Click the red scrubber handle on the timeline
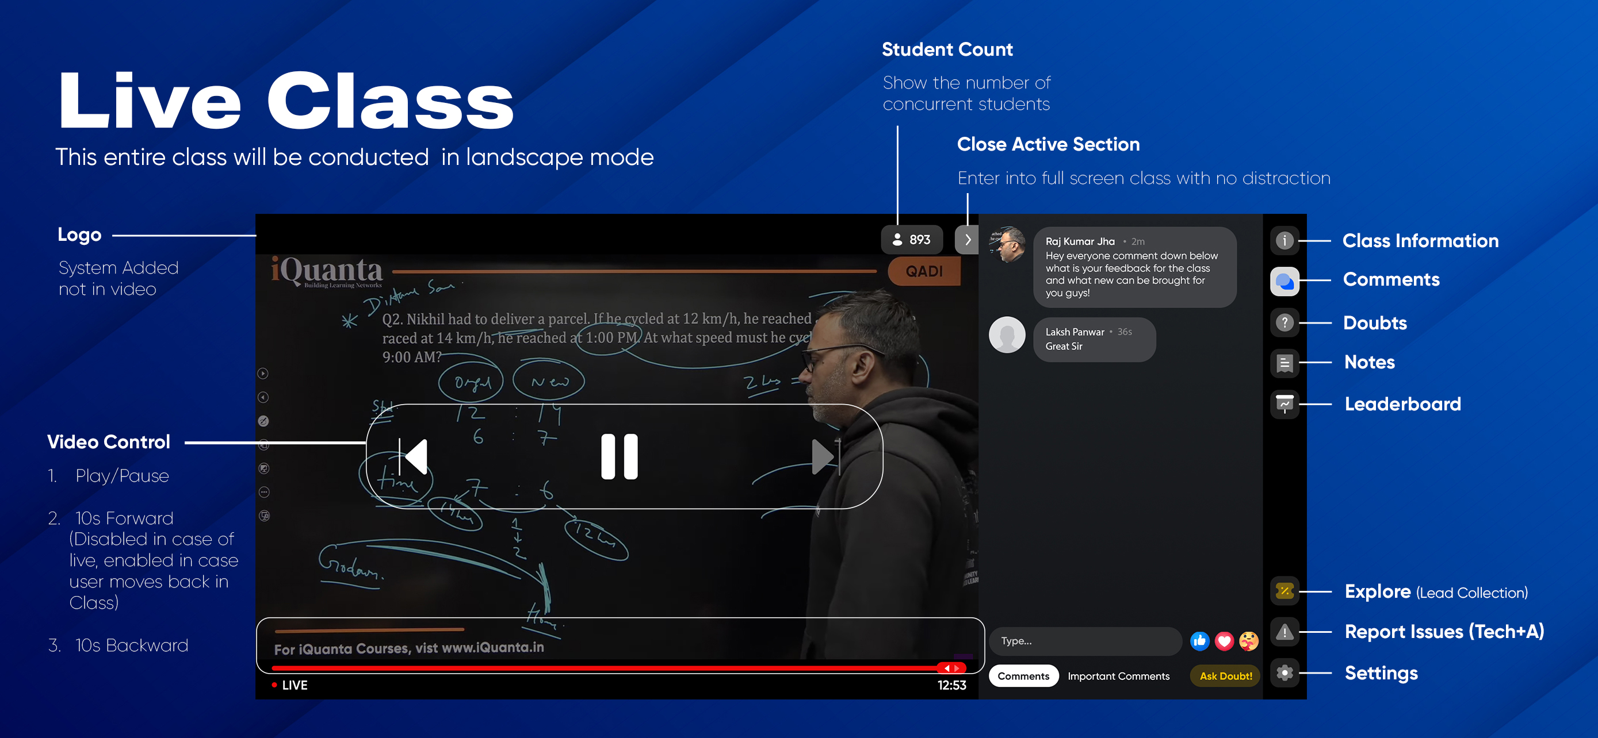Image resolution: width=1598 pixels, height=738 pixels. [951, 668]
